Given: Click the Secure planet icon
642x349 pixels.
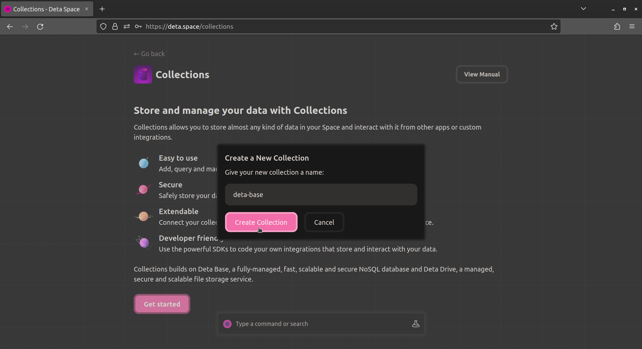Looking at the screenshot, I should 143,190.
